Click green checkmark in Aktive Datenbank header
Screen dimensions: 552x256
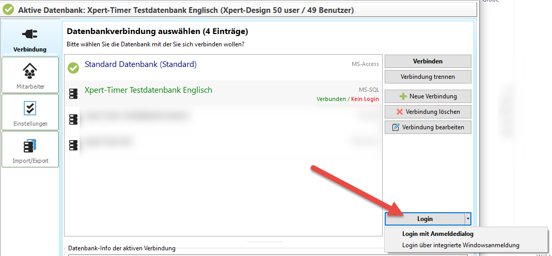(x=8, y=9)
